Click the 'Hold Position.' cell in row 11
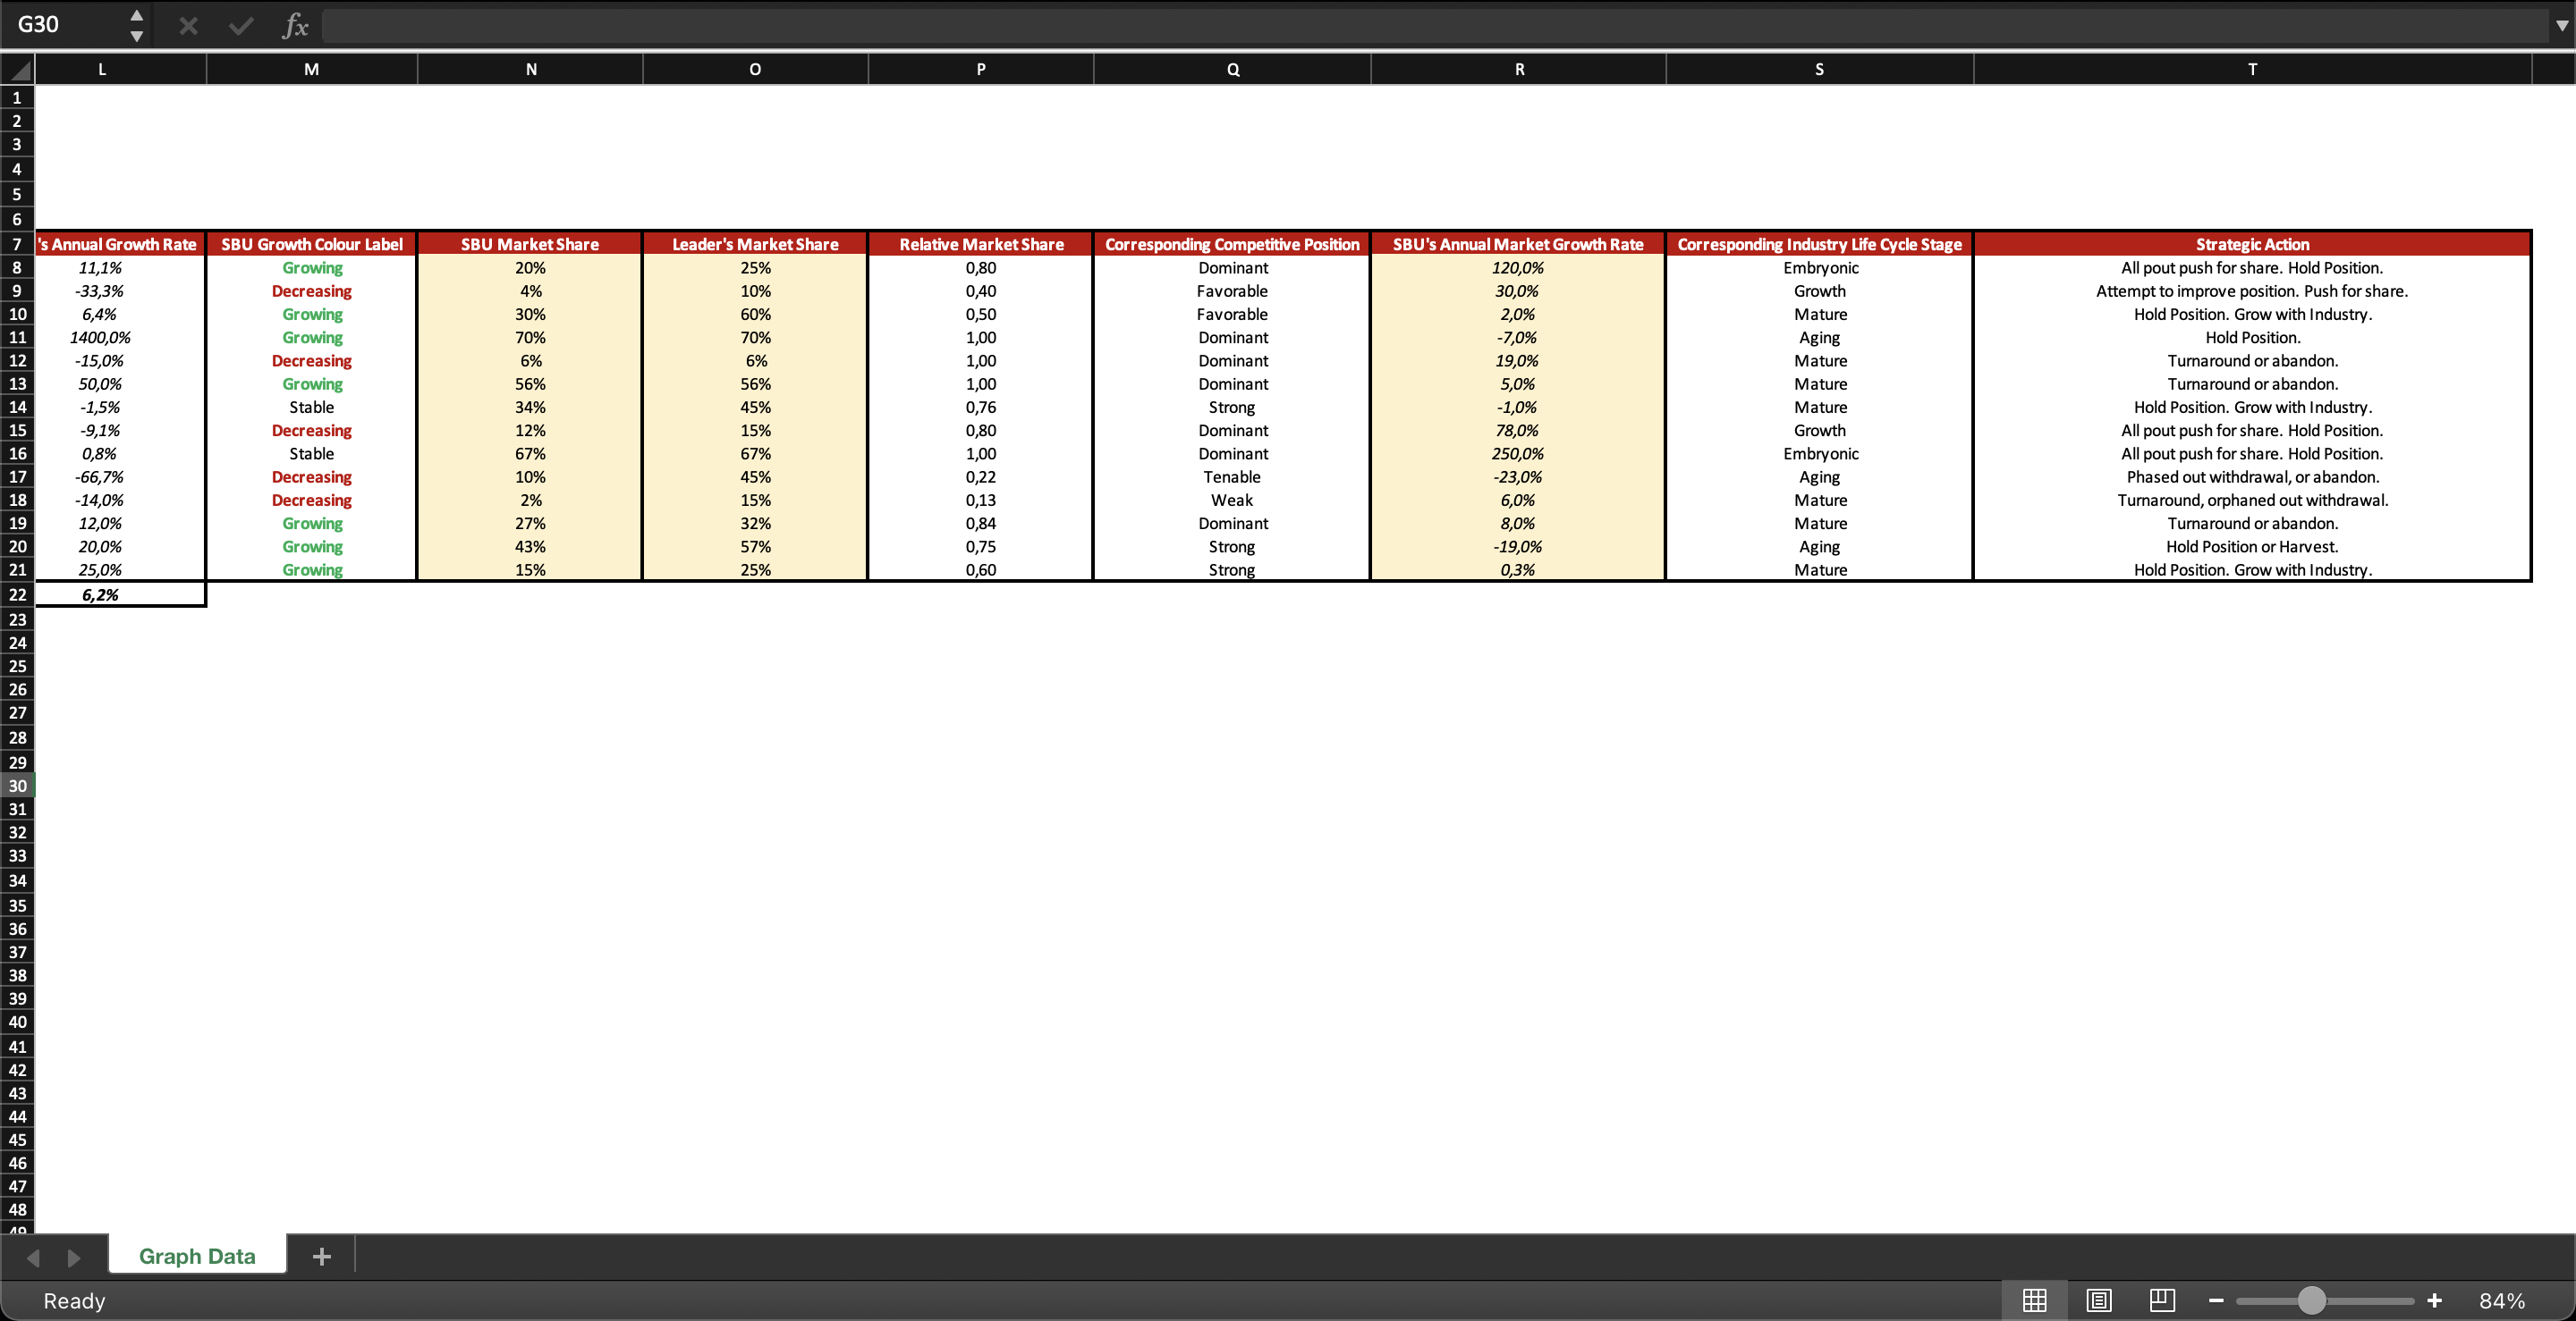Image resolution: width=2576 pixels, height=1321 pixels. (2252, 338)
